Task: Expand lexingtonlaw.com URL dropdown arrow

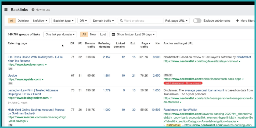Action: click(51, 98)
